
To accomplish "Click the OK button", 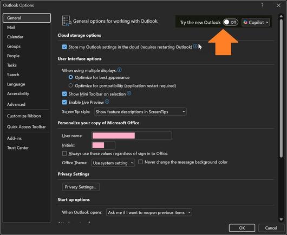I will coord(242,228).
